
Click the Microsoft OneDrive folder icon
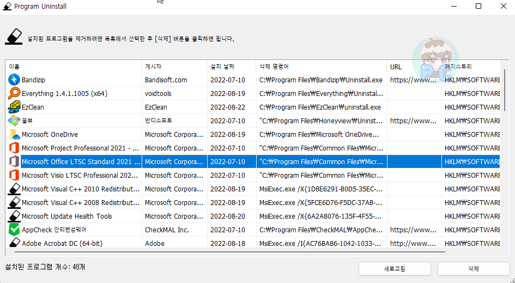pyautogui.click(x=14, y=135)
